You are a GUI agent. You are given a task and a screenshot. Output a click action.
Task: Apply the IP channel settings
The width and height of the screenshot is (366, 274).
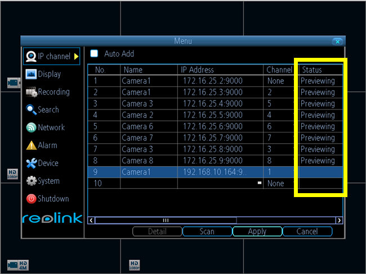(x=257, y=231)
